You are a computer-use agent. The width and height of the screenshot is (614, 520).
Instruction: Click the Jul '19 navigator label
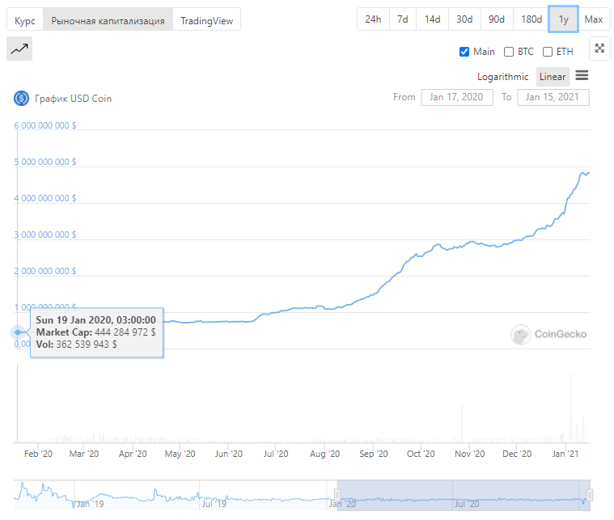pyautogui.click(x=214, y=504)
